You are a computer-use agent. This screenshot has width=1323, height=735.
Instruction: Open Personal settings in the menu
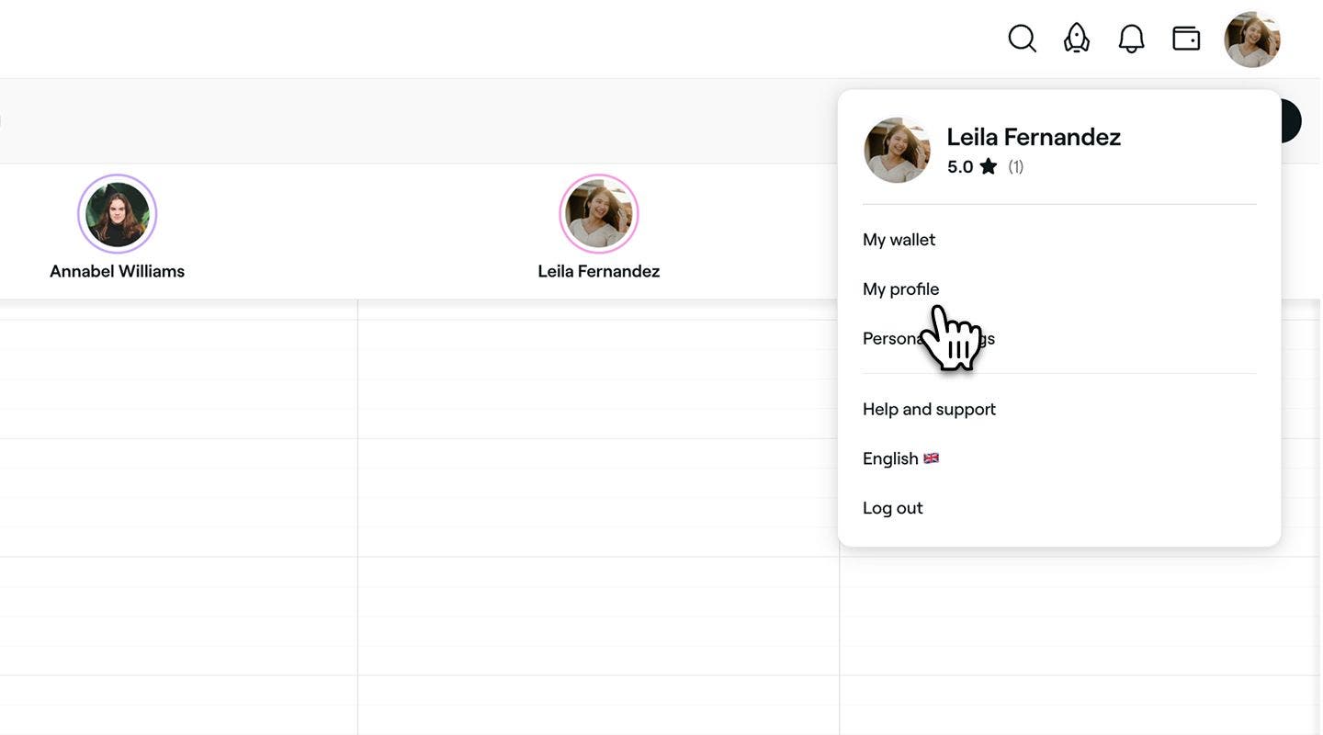tap(928, 339)
